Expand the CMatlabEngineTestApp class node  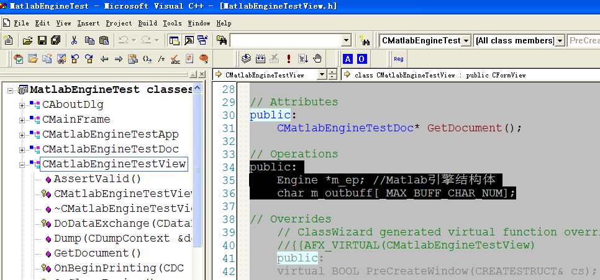[22, 135]
